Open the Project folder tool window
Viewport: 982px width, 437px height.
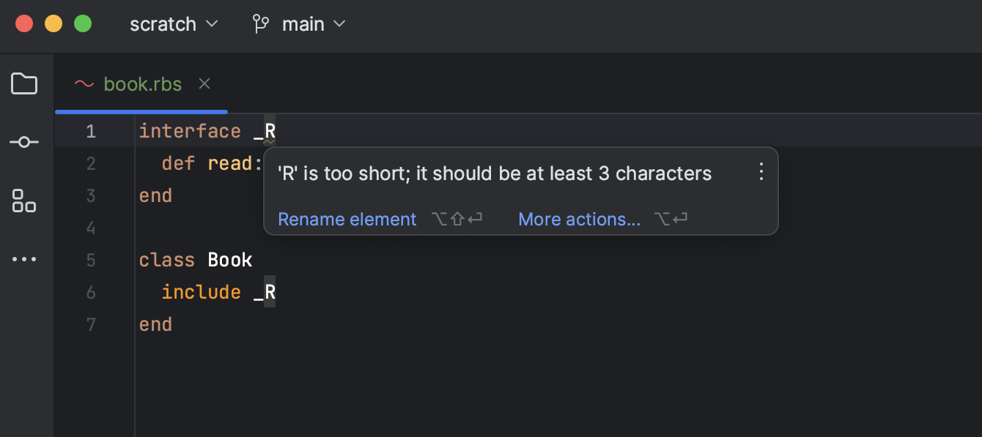pos(24,84)
